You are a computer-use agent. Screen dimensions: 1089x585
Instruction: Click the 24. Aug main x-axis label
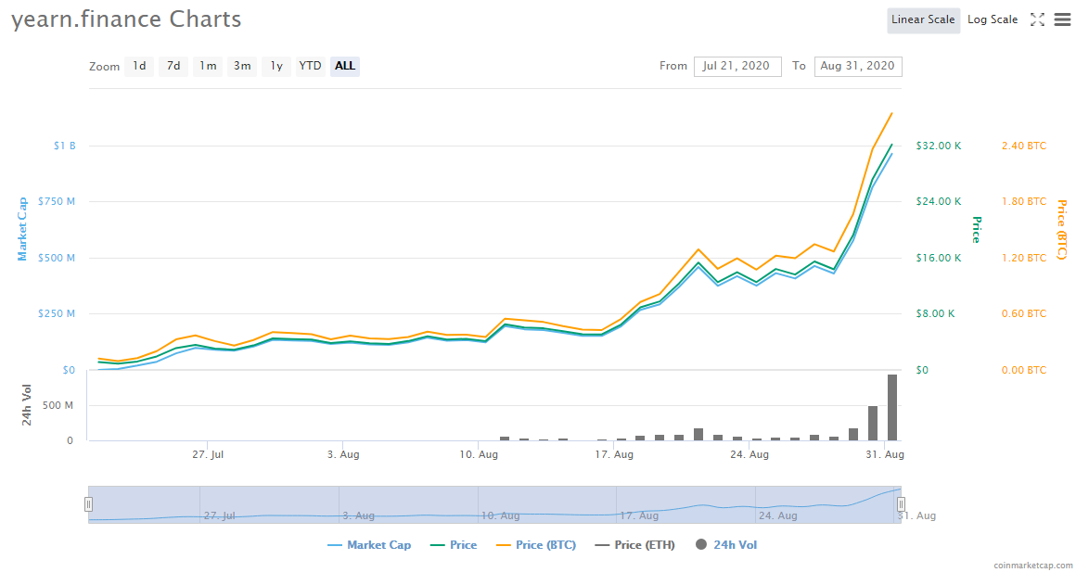point(749,454)
